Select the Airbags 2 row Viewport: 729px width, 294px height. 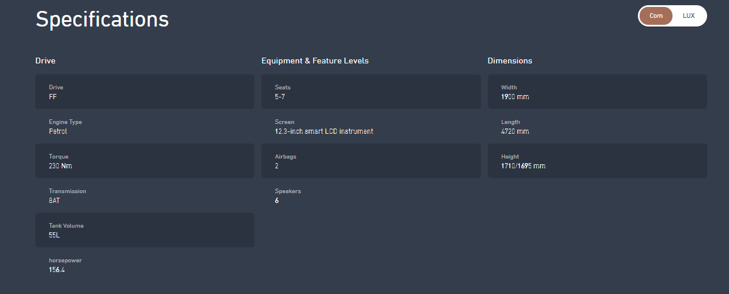pos(371,161)
